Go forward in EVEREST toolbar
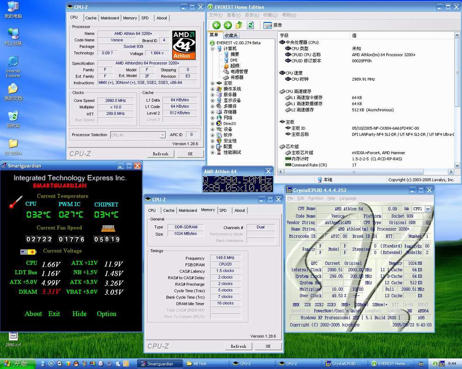This screenshot has width=462, height=369. 228,25
